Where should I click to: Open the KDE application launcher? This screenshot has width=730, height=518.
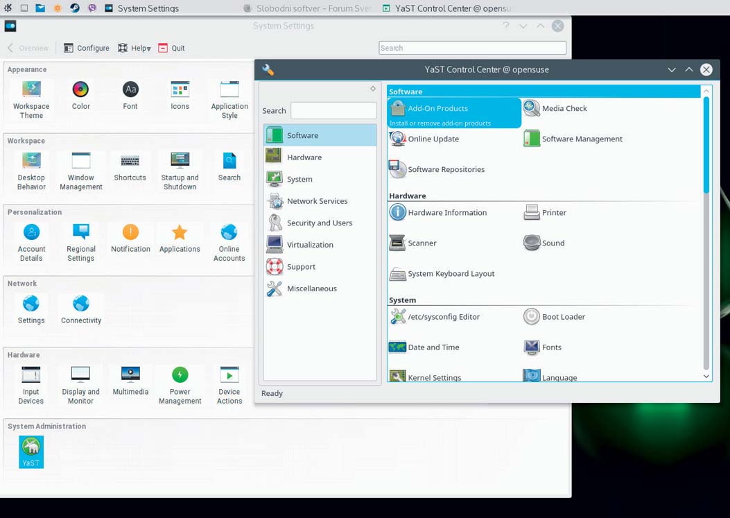[x=8, y=8]
